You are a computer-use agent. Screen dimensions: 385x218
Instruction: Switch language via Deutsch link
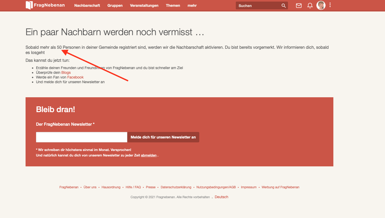221,197
